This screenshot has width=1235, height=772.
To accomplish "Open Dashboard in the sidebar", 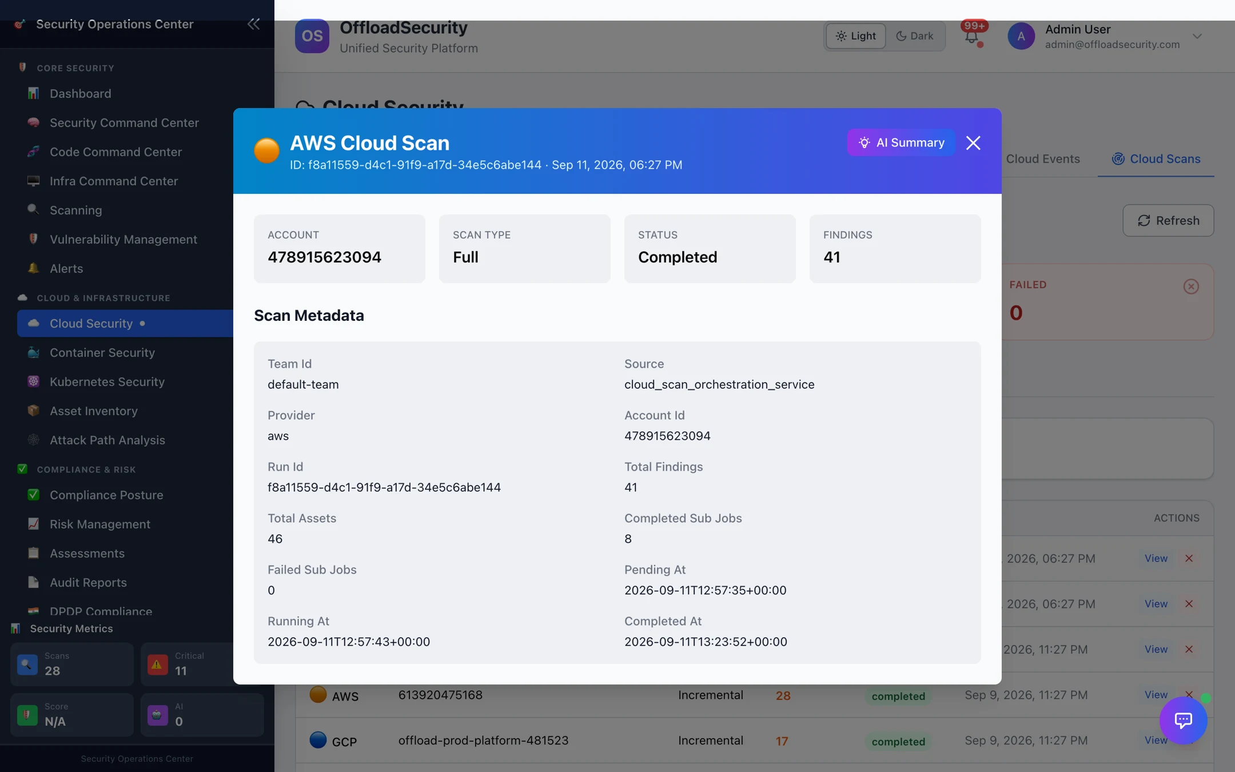I will 80,94.
